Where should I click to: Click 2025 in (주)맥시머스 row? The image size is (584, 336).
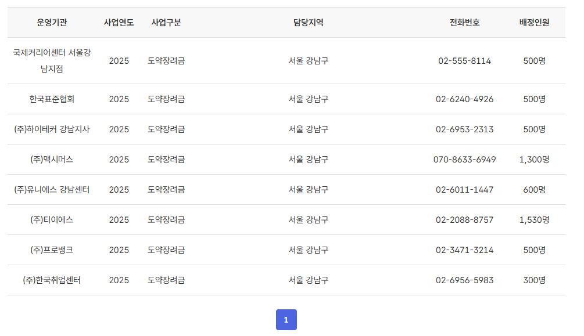(x=119, y=159)
